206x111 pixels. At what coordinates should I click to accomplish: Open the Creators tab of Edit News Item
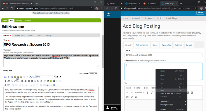click(39, 35)
